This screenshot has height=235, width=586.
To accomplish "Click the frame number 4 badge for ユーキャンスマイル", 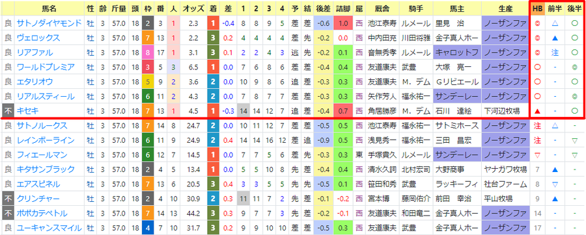I will click(x=148, y=228).
